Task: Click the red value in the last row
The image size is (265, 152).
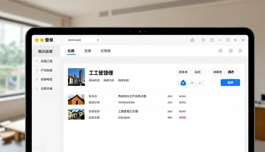Action: point(182,118)
